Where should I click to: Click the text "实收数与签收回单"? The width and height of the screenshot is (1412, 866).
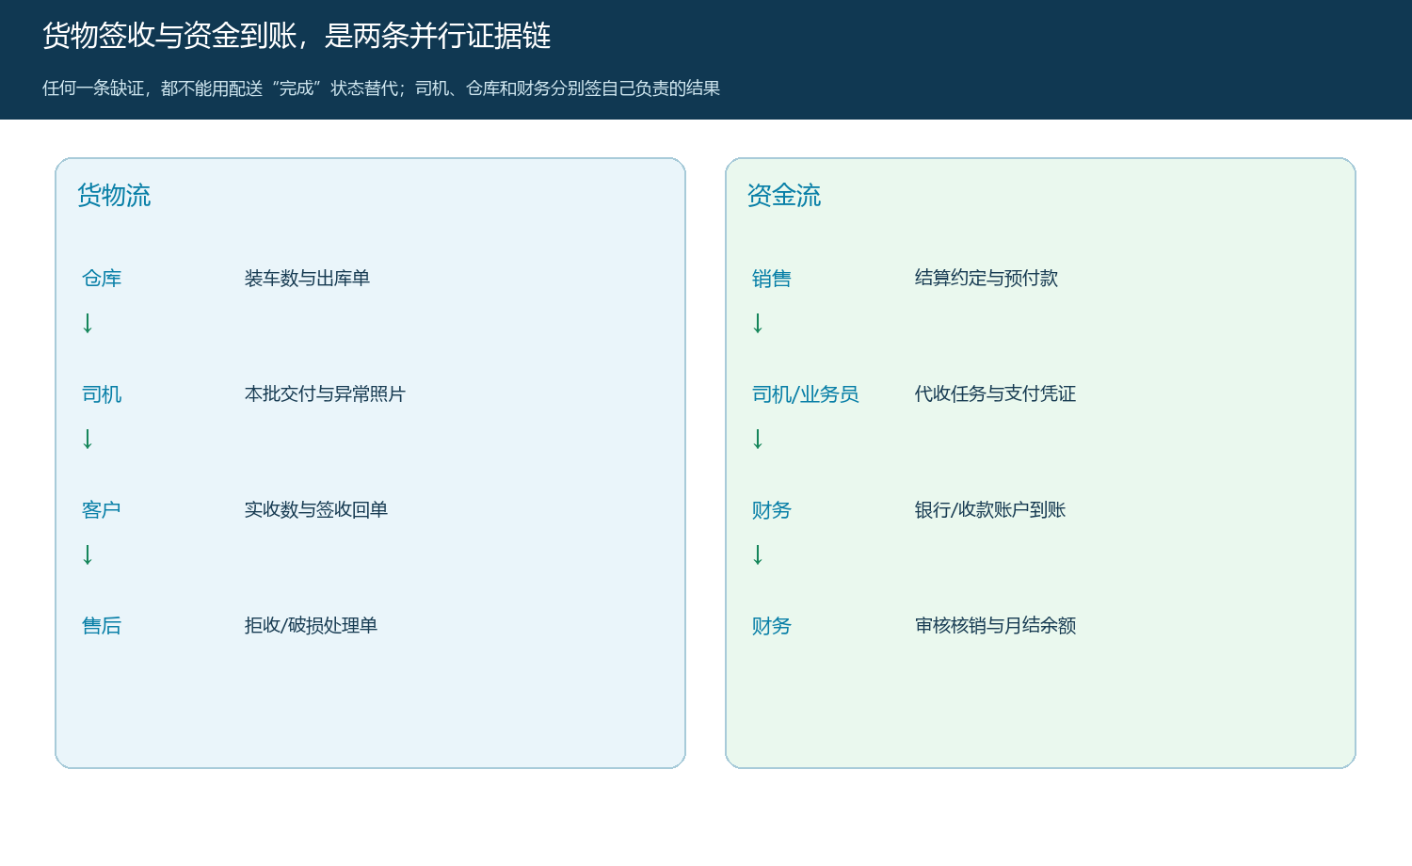pyautogui.click(x=316, y=510)
